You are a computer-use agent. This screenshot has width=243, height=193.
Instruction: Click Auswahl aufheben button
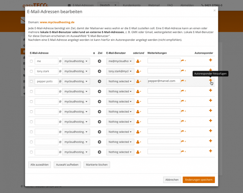coord(67,165)
